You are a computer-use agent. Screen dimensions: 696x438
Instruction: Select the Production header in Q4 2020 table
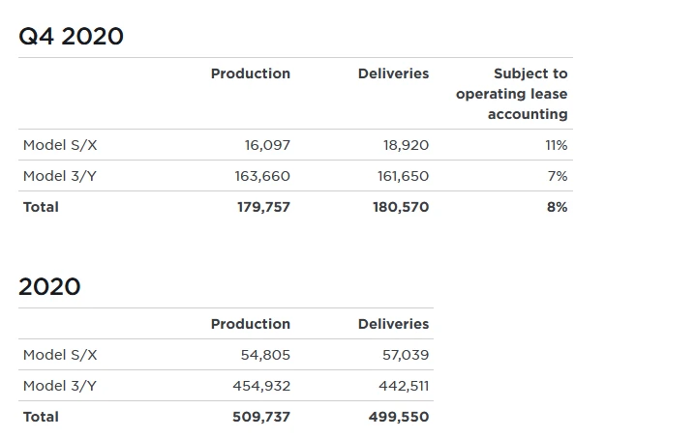point(250,73)
